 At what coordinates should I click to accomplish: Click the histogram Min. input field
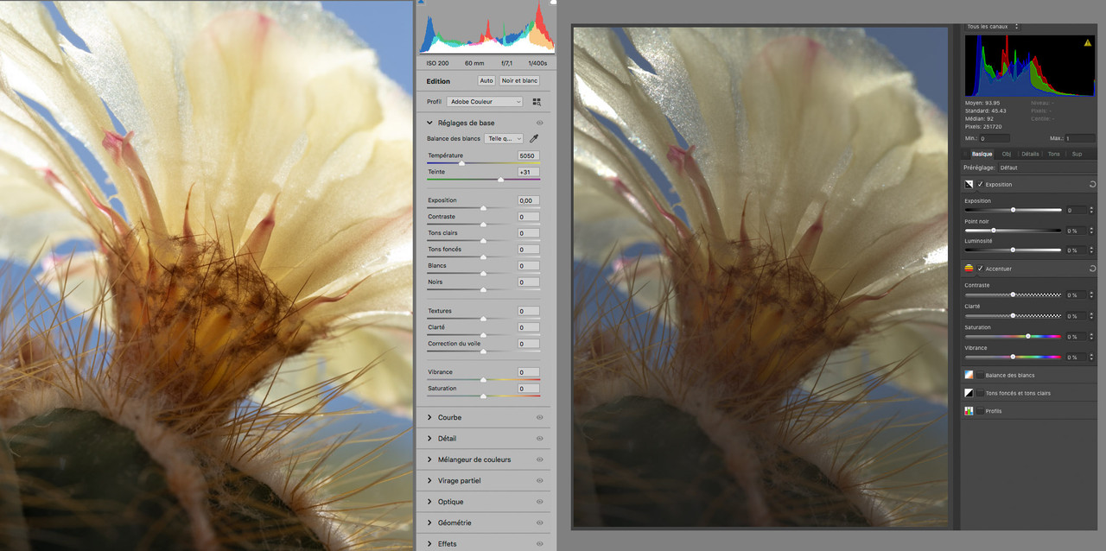click(995, 138)
